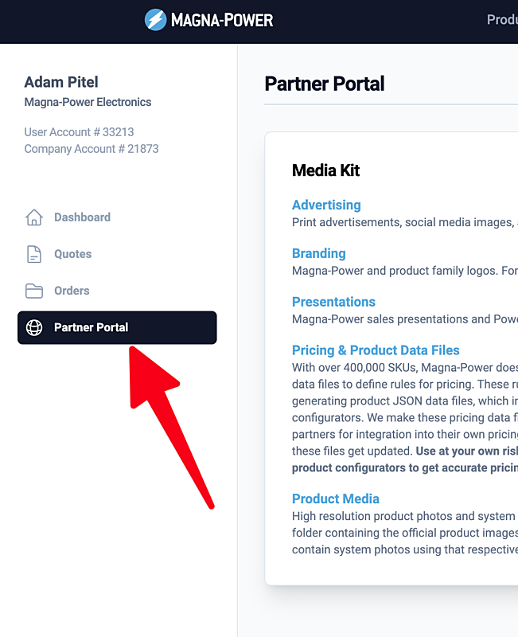Open the Branding link
Image resolution: width=518 pixels, height=637 pixels.
[318, 253]
